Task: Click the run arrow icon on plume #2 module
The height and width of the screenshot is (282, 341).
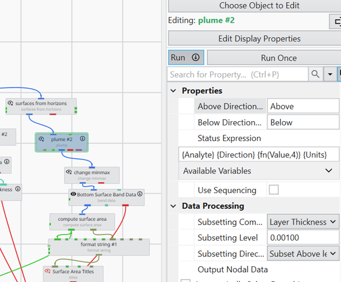Action: [x=83, y=139]
